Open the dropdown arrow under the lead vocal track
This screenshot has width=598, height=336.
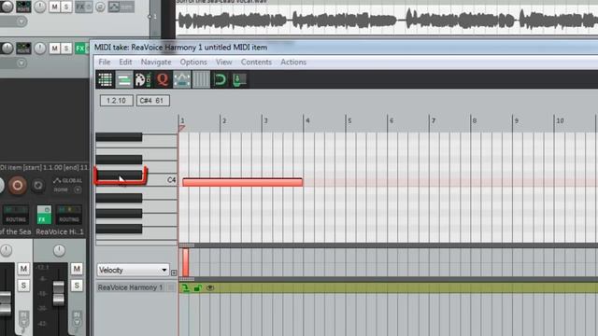point(21,21)
